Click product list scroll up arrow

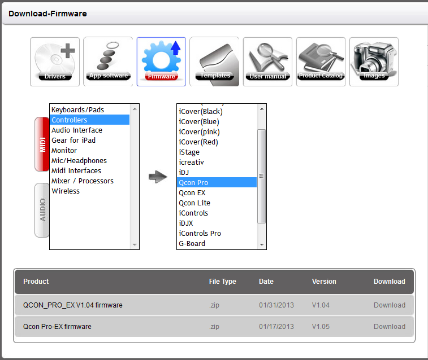(x=262, y=109)
